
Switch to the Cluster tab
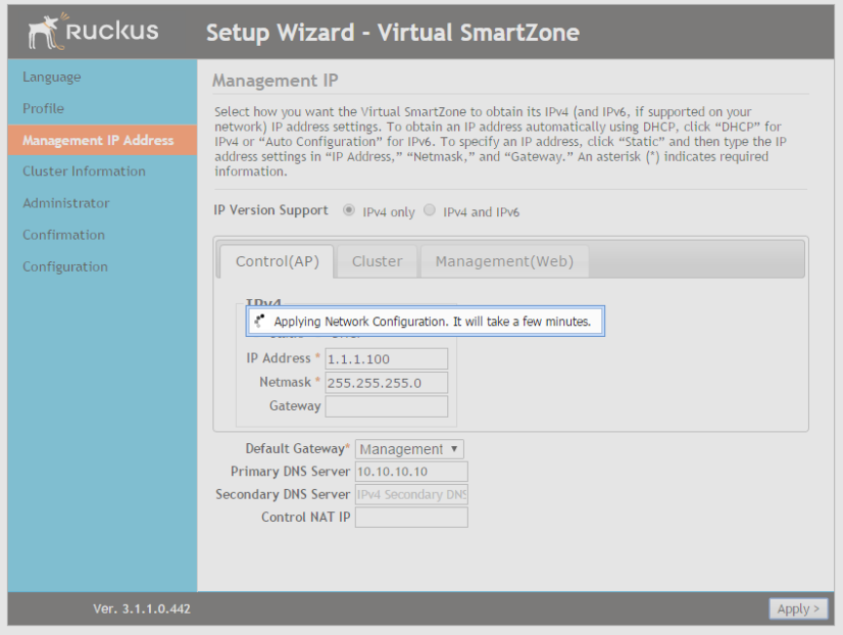(377, 261)
